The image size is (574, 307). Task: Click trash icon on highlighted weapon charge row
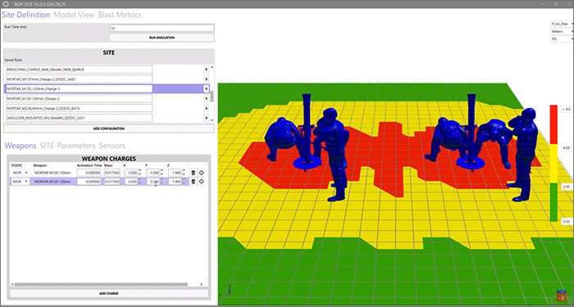(x=193, y=181)
